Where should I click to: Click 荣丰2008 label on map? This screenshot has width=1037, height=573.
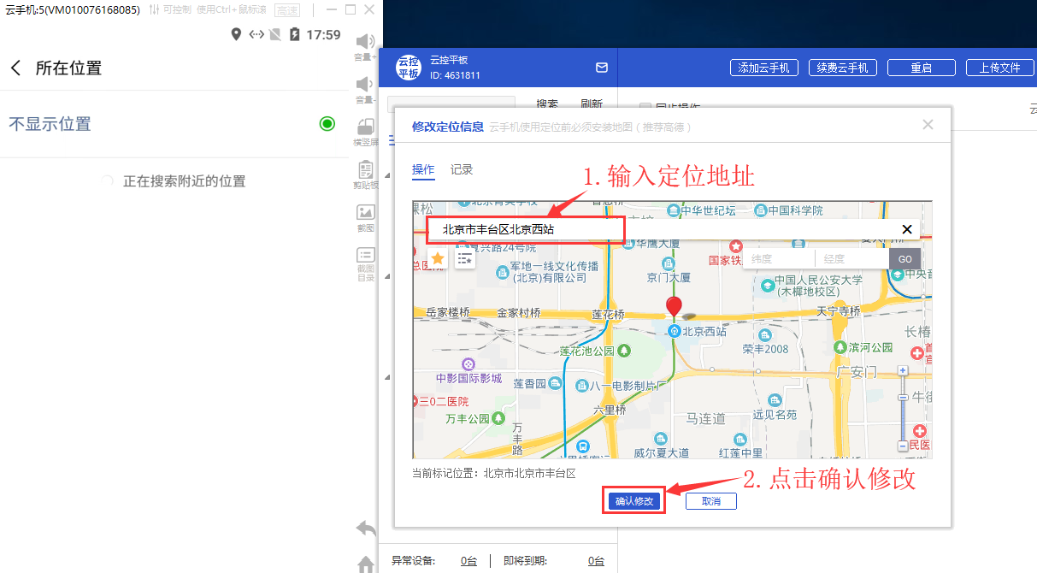[765, 349]
